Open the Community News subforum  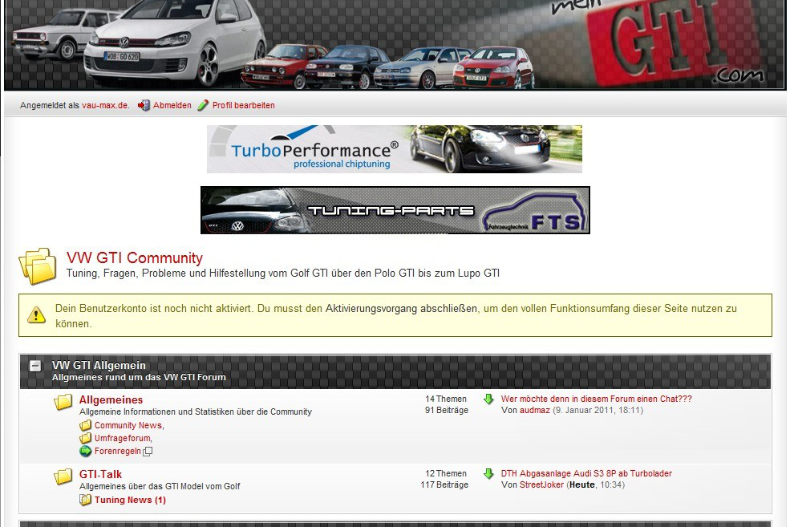(x=128, y=425)
